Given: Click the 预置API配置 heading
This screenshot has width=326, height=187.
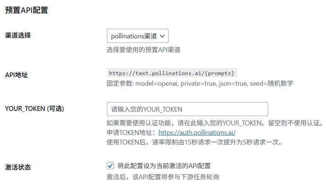Looking at the screenshot, I should click(27, 10).
